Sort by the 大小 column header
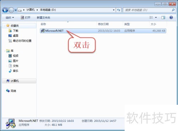 (153, 24)
